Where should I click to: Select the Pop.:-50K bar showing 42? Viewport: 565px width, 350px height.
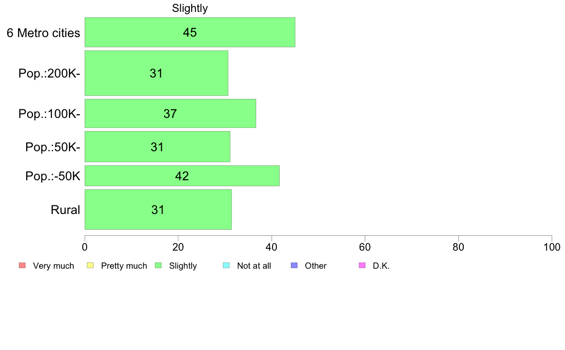coord(182,176)
